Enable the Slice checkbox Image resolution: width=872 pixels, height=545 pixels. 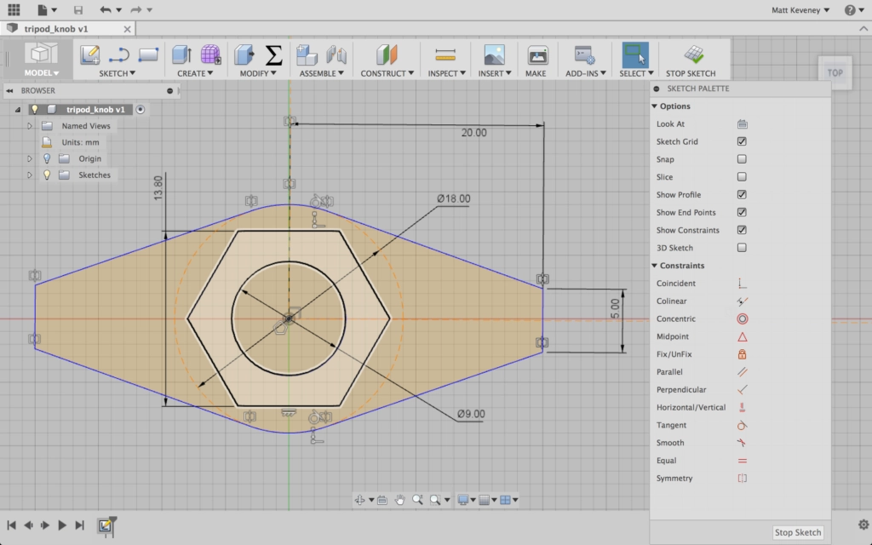(x=742, y=177)
